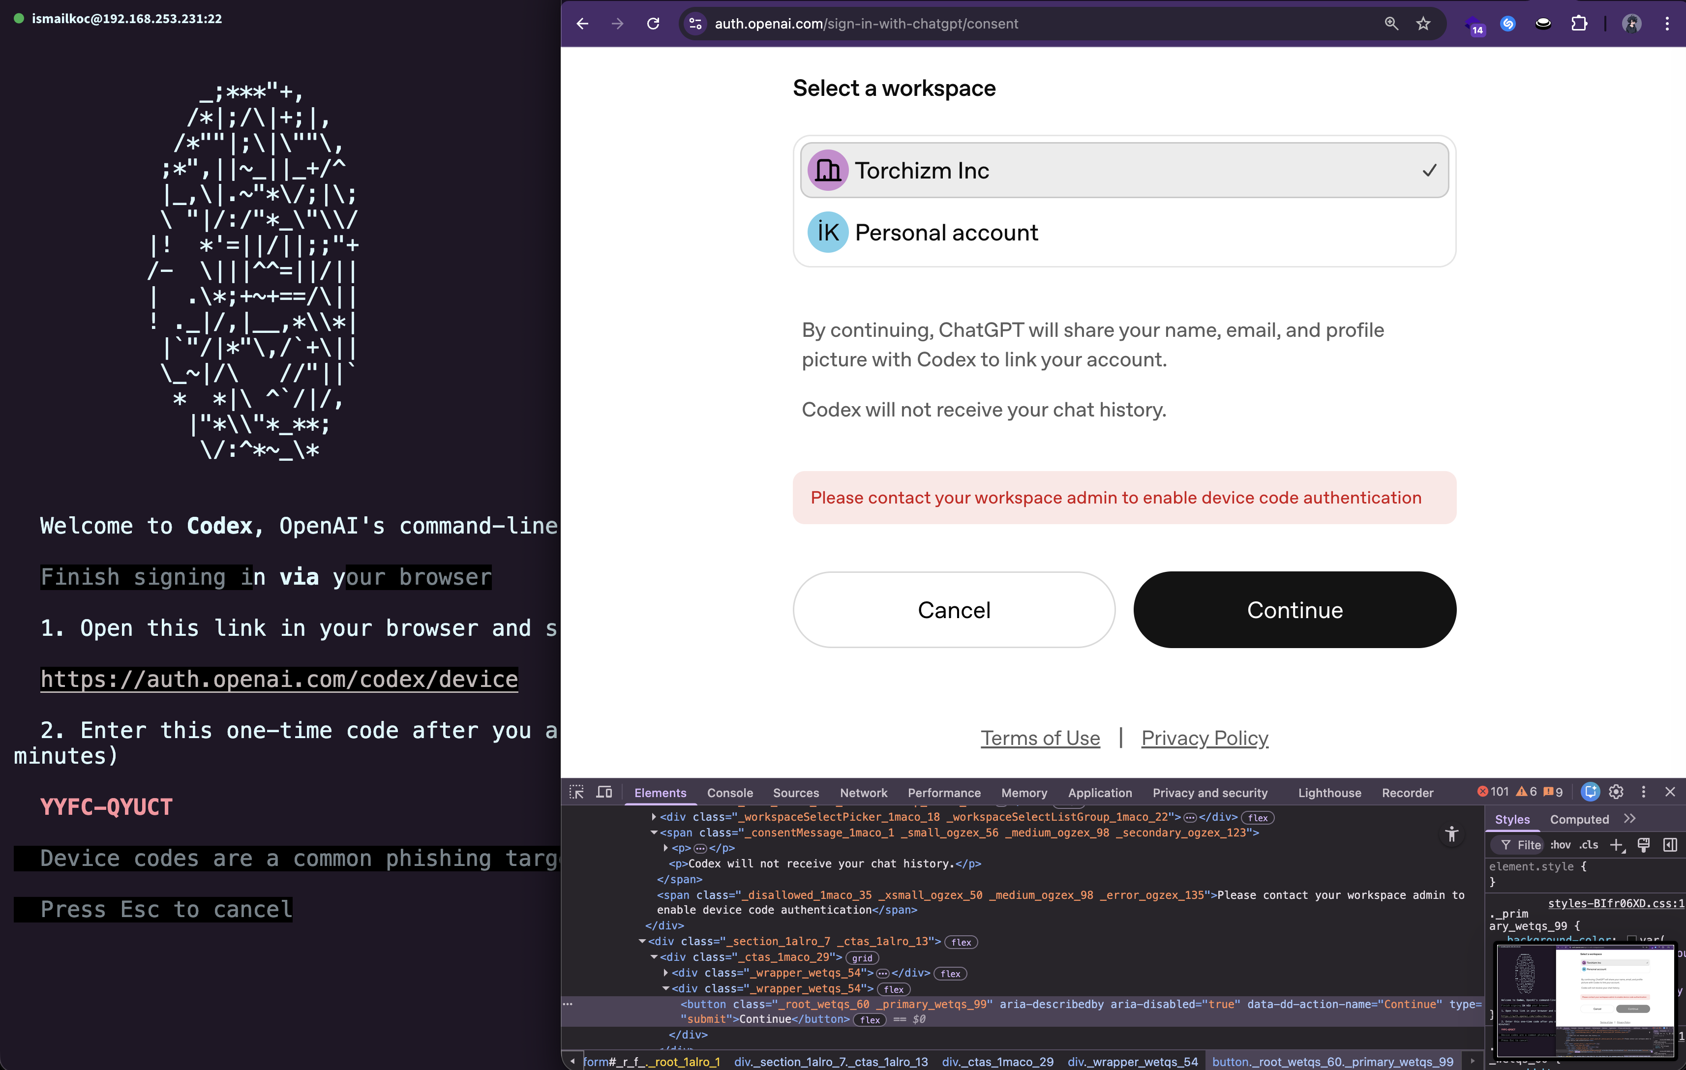Open the Terms of Use link
The image size is (1686, 1070).
(1040, 738)
